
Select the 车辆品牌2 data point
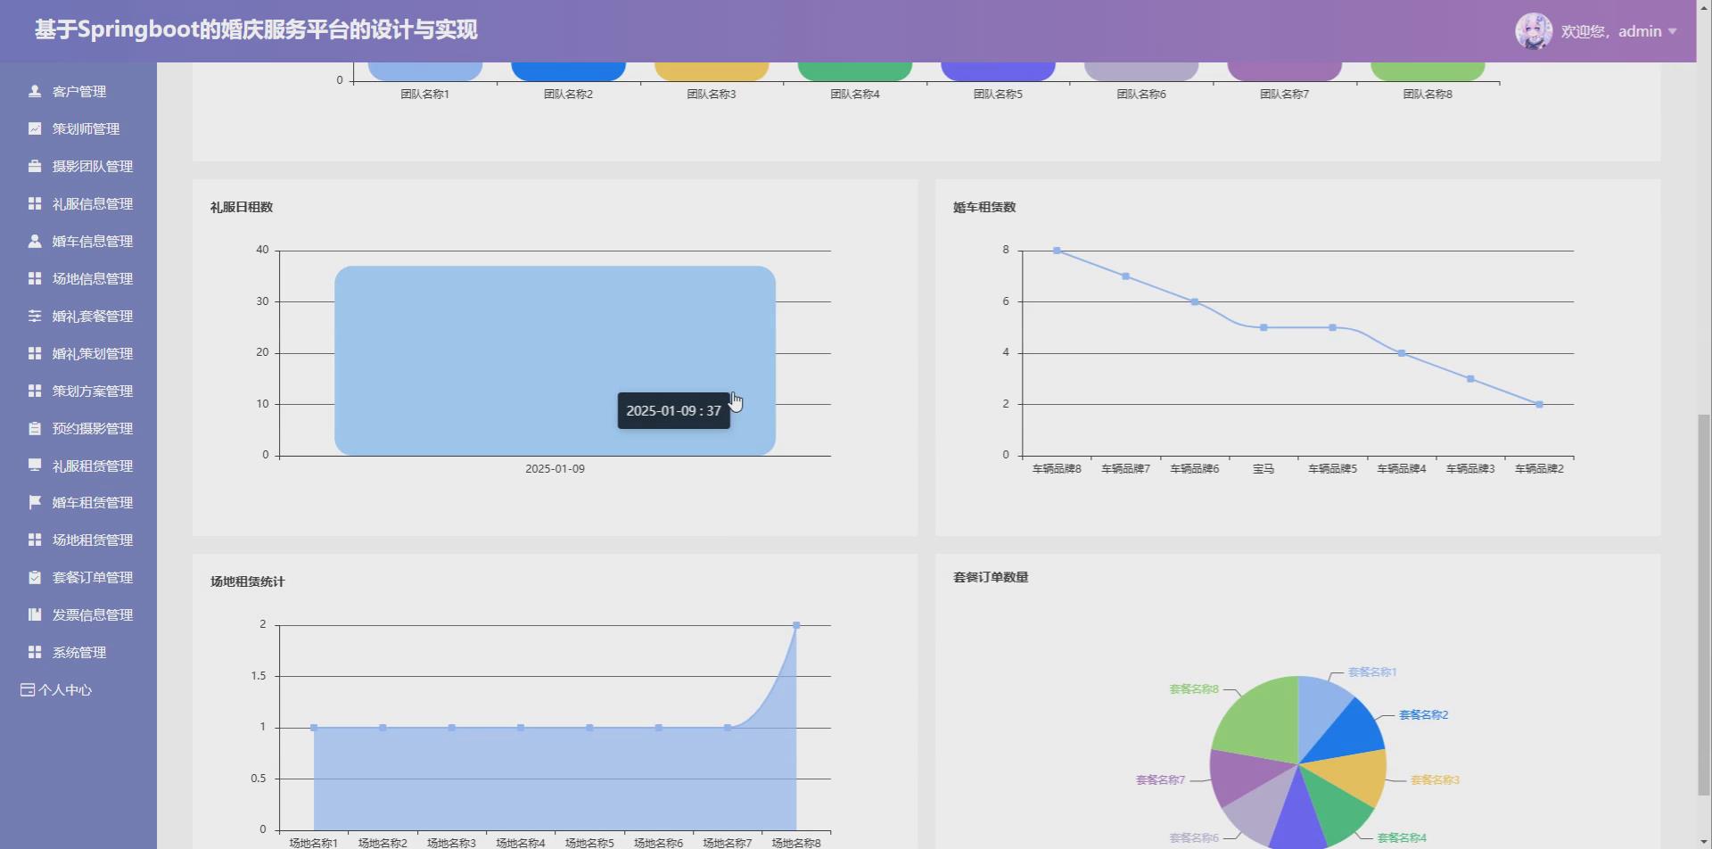tap(1540, 404)
